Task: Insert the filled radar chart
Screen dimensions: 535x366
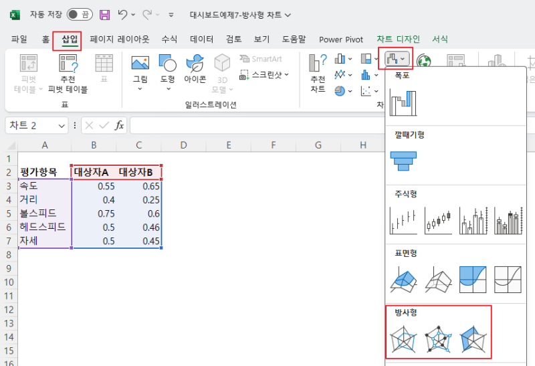Action: (x=473, y=339)
